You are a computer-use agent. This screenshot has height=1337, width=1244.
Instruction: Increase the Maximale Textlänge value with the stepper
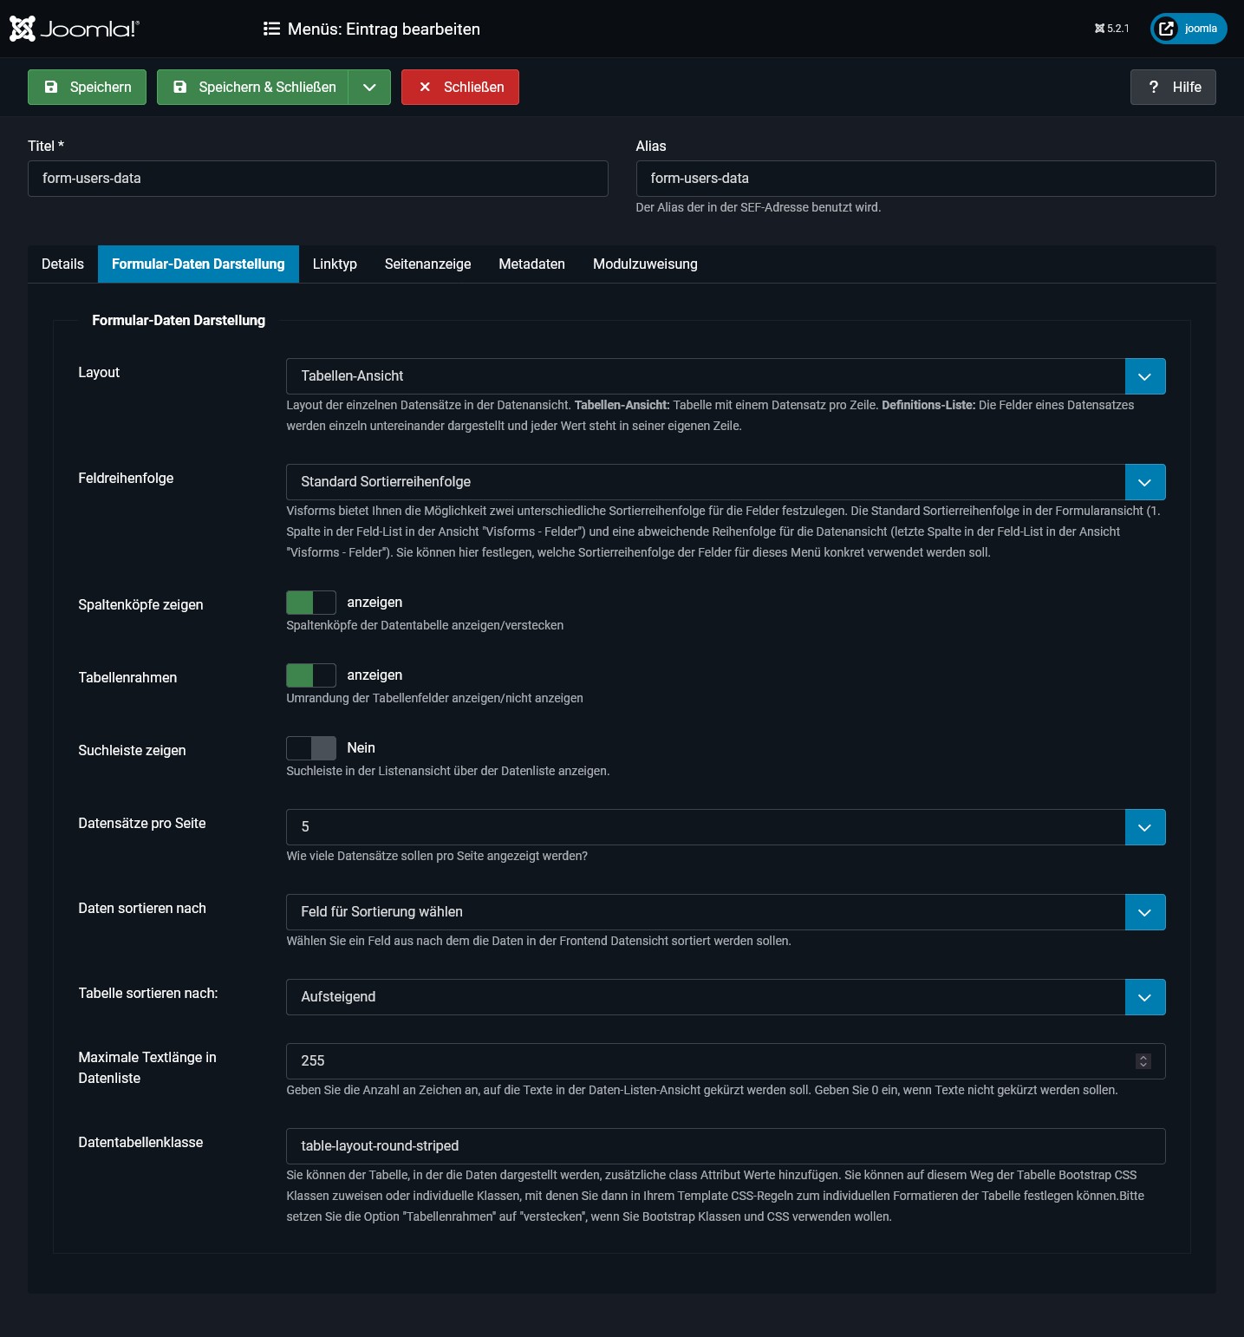click(x=1143, y=1056)
